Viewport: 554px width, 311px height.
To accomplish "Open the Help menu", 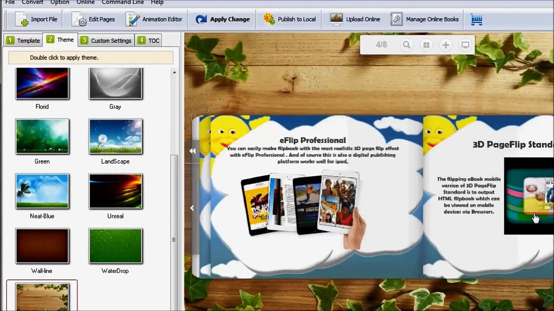I will [157, 2].
